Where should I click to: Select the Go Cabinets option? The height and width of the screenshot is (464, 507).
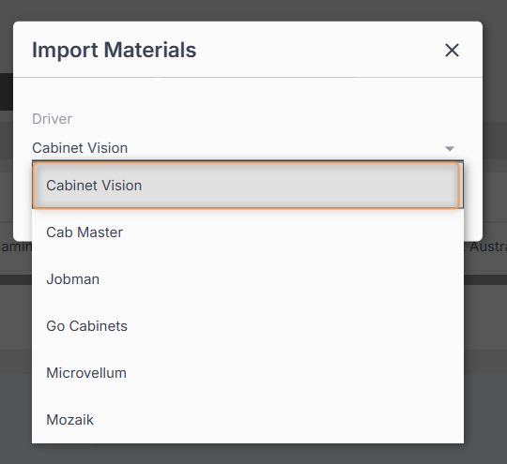point(248,326)
